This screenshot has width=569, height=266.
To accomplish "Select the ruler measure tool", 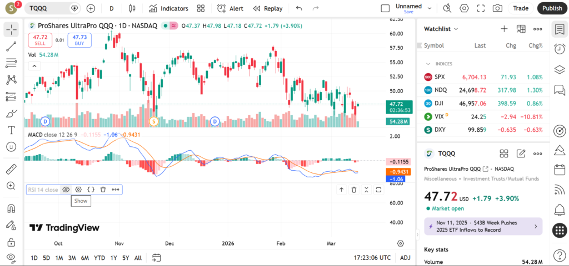I will [x=11, y=169].
